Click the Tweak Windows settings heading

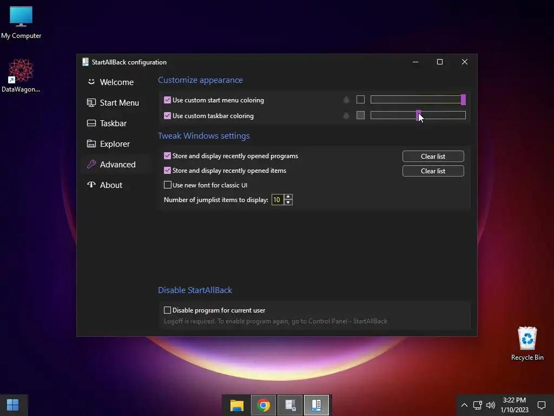click(204, 136)
